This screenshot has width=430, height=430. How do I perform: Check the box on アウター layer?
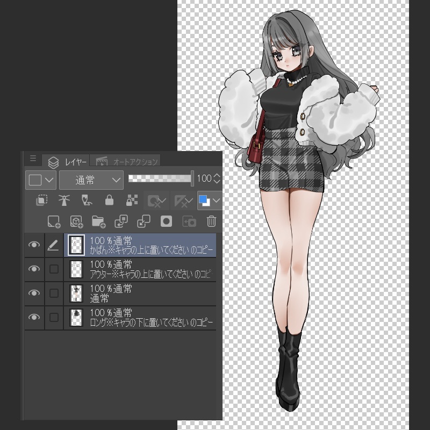point(54,269)
